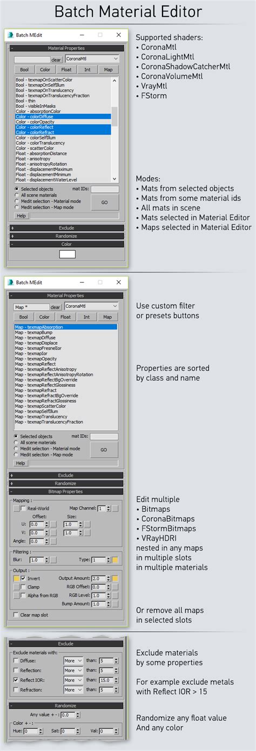The image size is (256, 751).
Task: Select 'Color - colorOpacity' in the list
Action: [x=63, y=122]
